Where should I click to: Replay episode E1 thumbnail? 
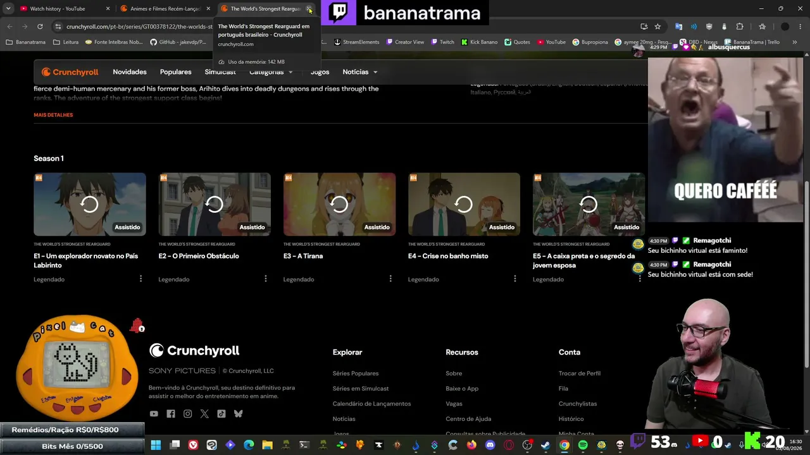pyautogui.click(x=90, y=204)
